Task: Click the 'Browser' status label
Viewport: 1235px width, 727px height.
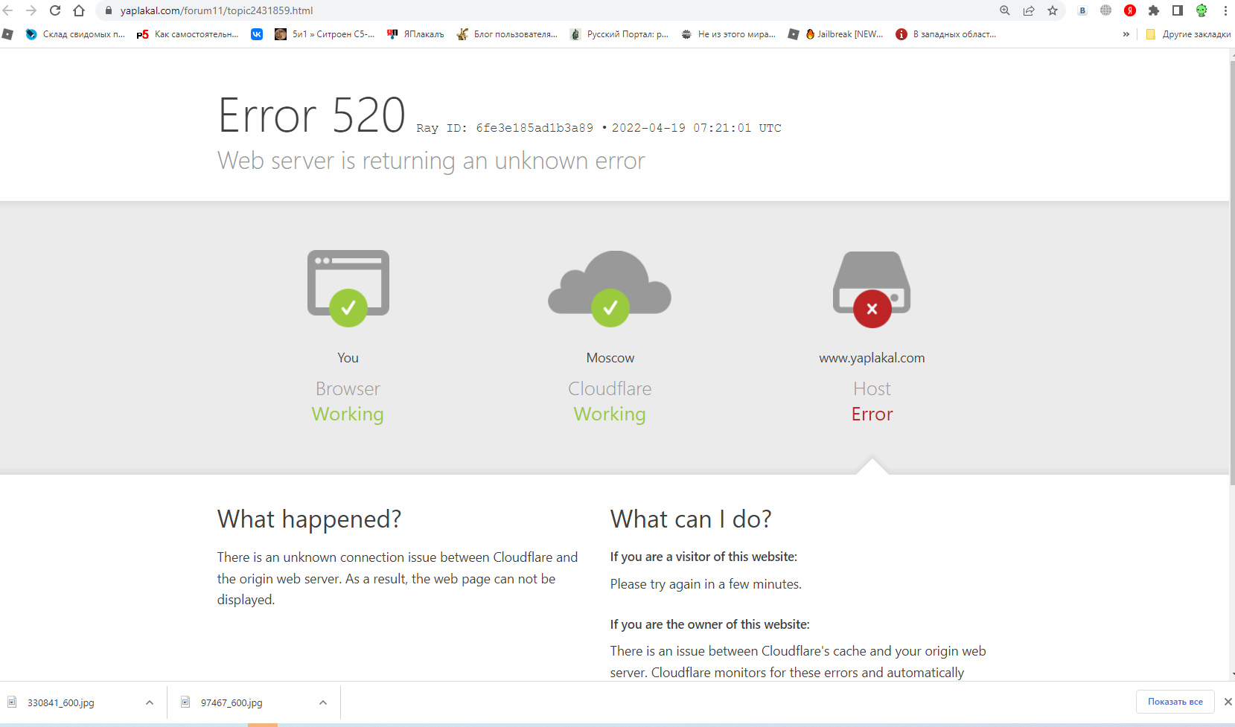Action: click(348, 389)
